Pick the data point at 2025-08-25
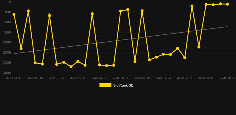This screenshot has width=236, height=115. pyautogui.click(x=142, y=11)
